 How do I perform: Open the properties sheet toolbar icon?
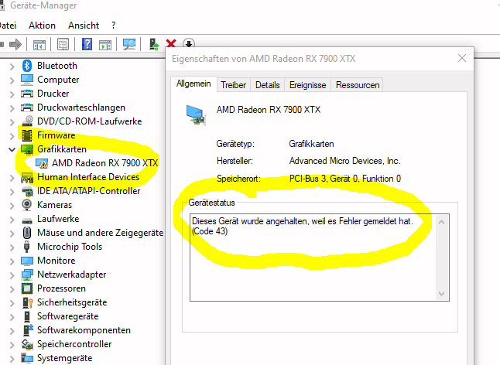tap(63, 44)
